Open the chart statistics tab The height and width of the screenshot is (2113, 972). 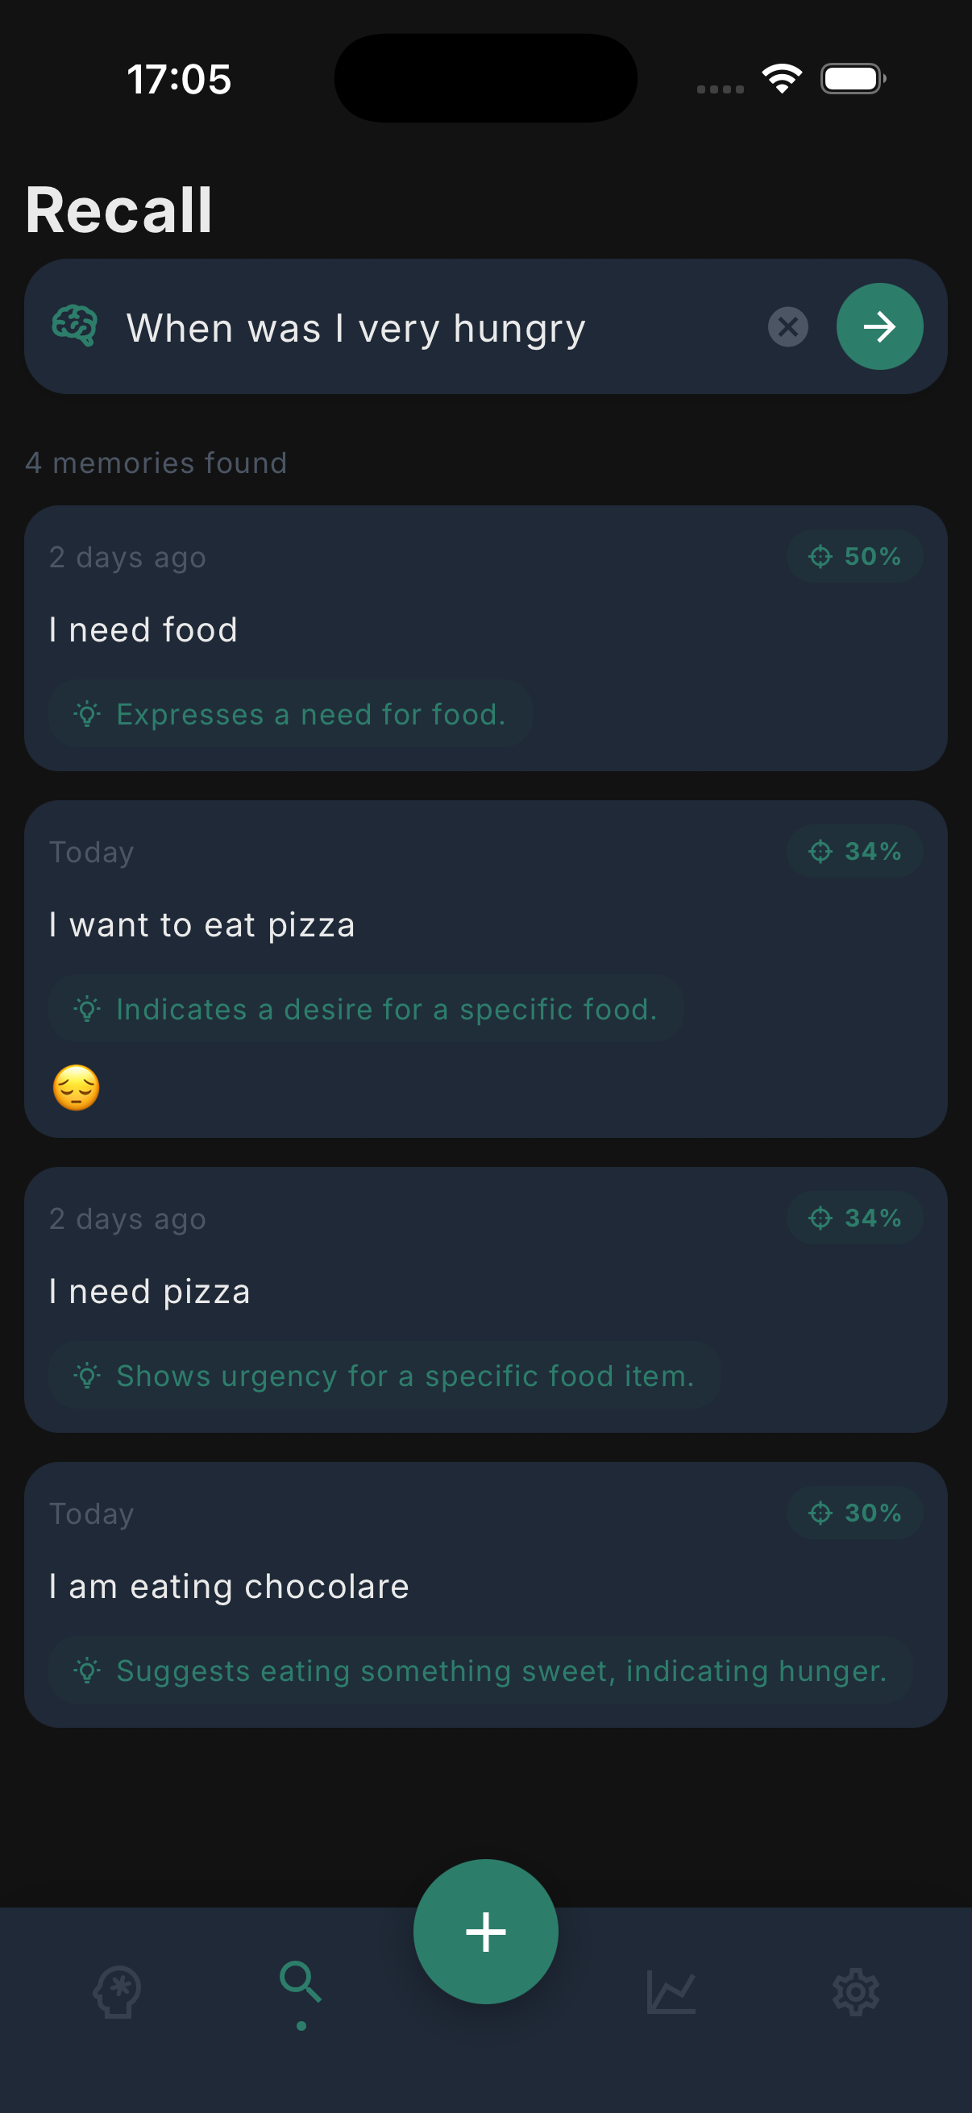tap(671, 1991)
